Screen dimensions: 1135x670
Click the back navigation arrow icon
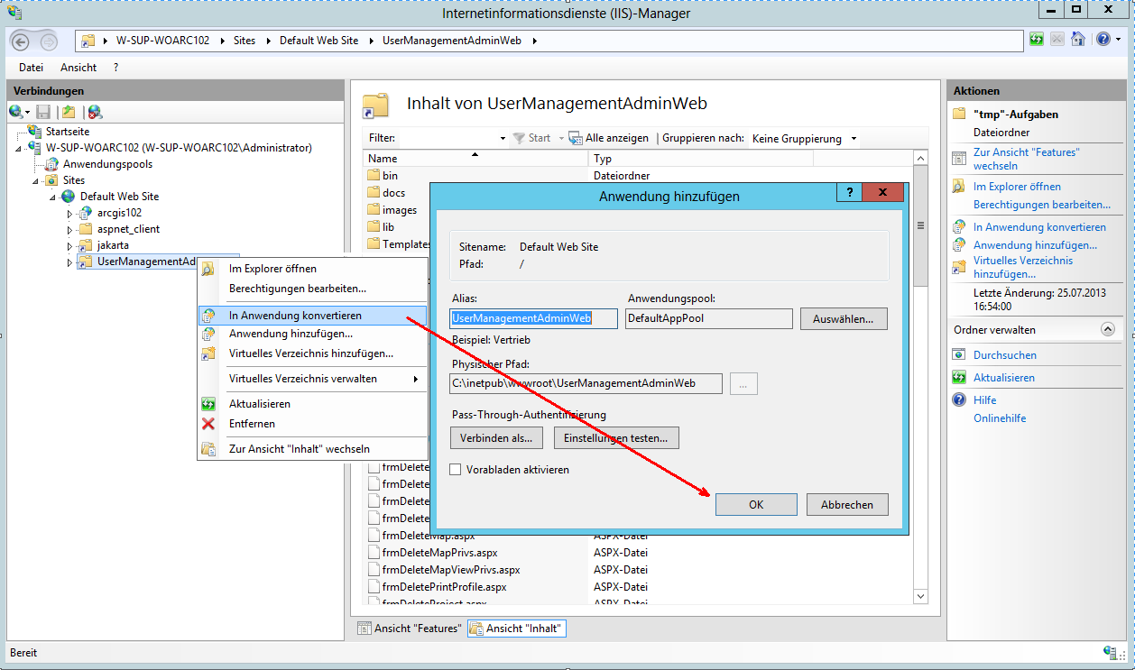click(x=22, y=41)
